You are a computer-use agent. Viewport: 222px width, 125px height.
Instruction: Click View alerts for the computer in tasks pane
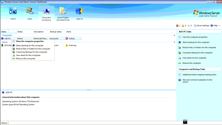pos(194,58)
